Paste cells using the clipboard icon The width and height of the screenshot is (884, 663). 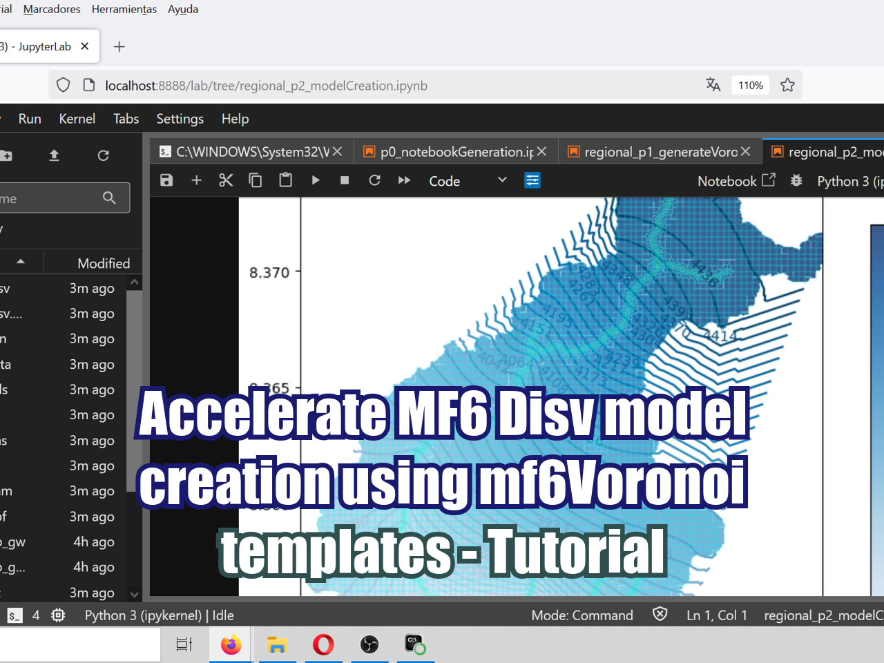(x=285, y=180)
